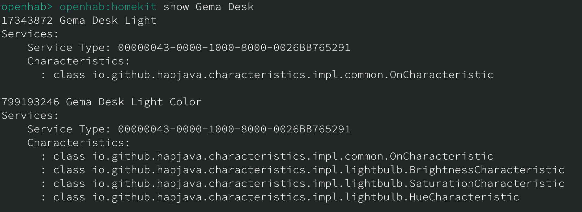Click the 'Gema Desk Light' name after 17343872
The height and width of the screenshot is (212, 582).
[108, 20]
